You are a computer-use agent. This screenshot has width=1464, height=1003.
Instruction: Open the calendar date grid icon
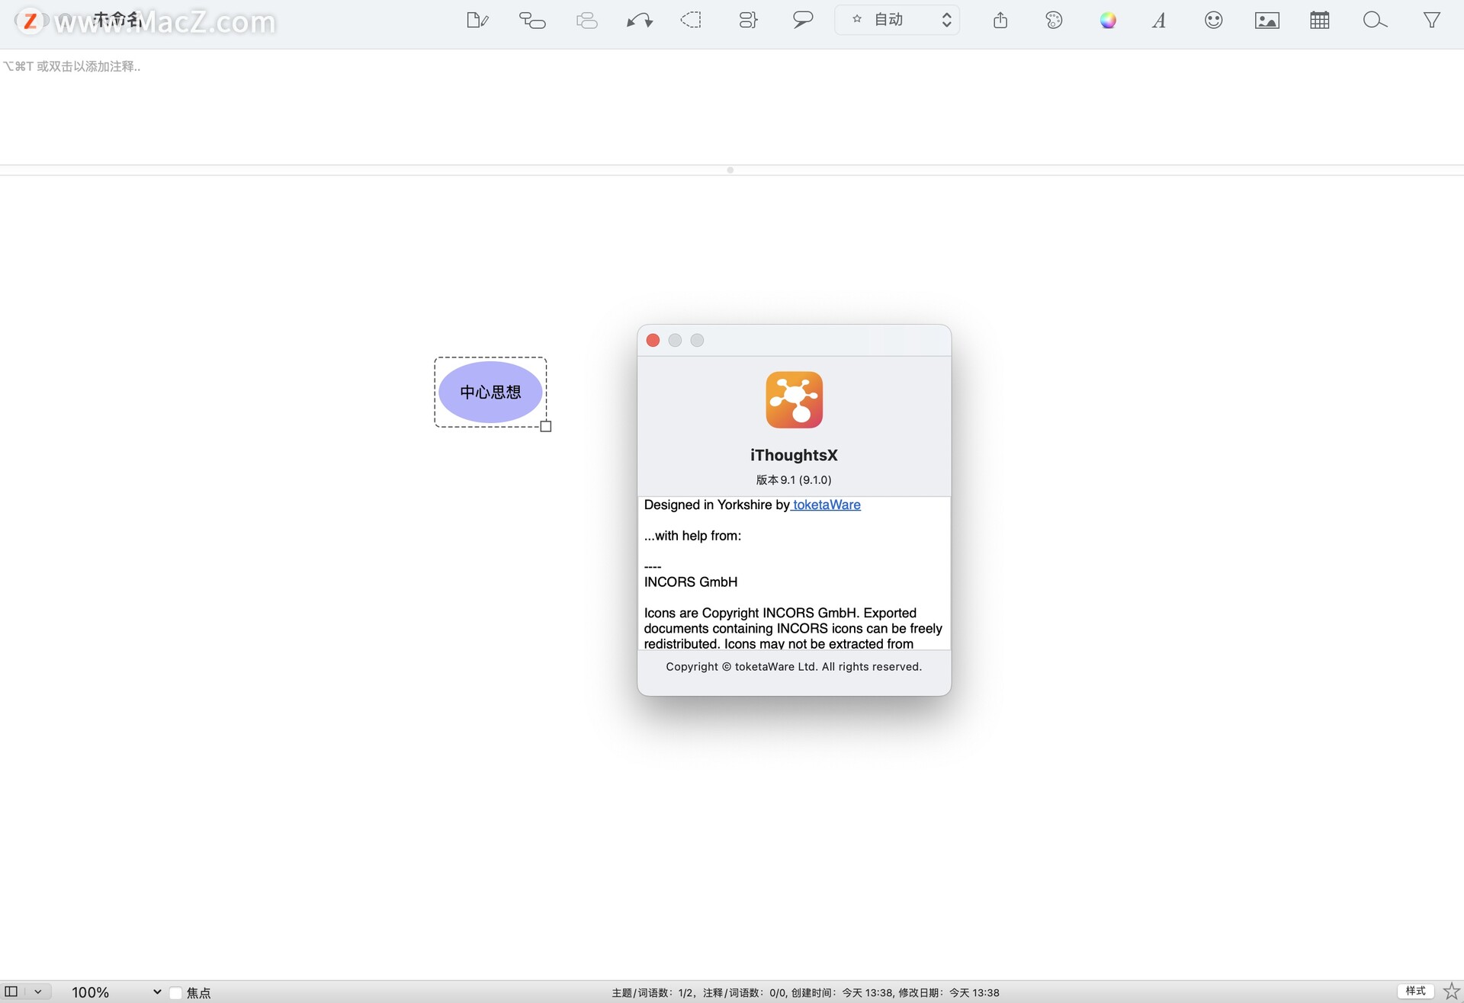pyautogui.click(x=1319, y=21)
